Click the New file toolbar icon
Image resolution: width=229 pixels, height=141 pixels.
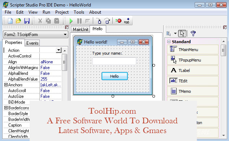click(10, 21)
